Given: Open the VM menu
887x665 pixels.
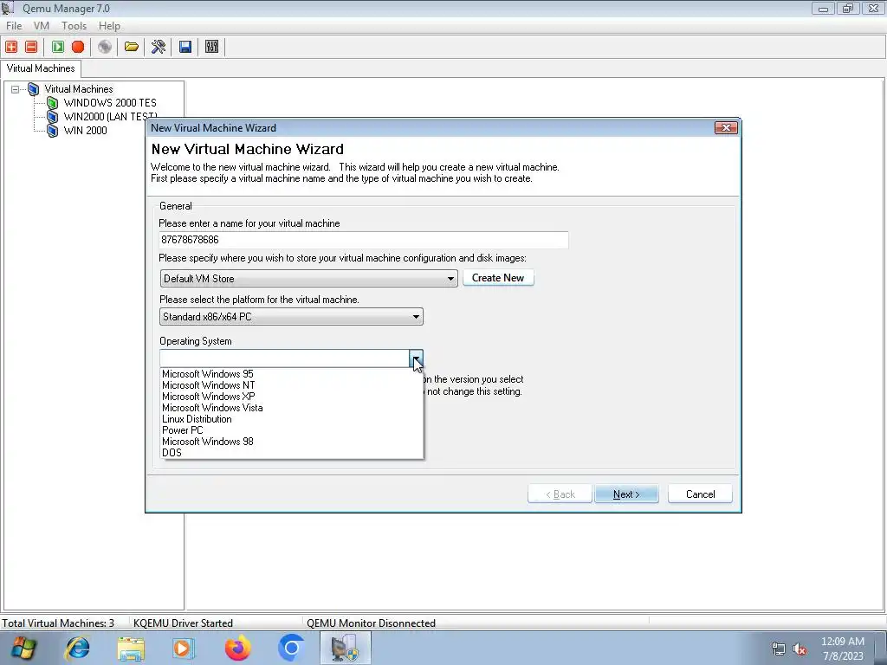Looking at the screenshot, I should (x=42, y=26).
